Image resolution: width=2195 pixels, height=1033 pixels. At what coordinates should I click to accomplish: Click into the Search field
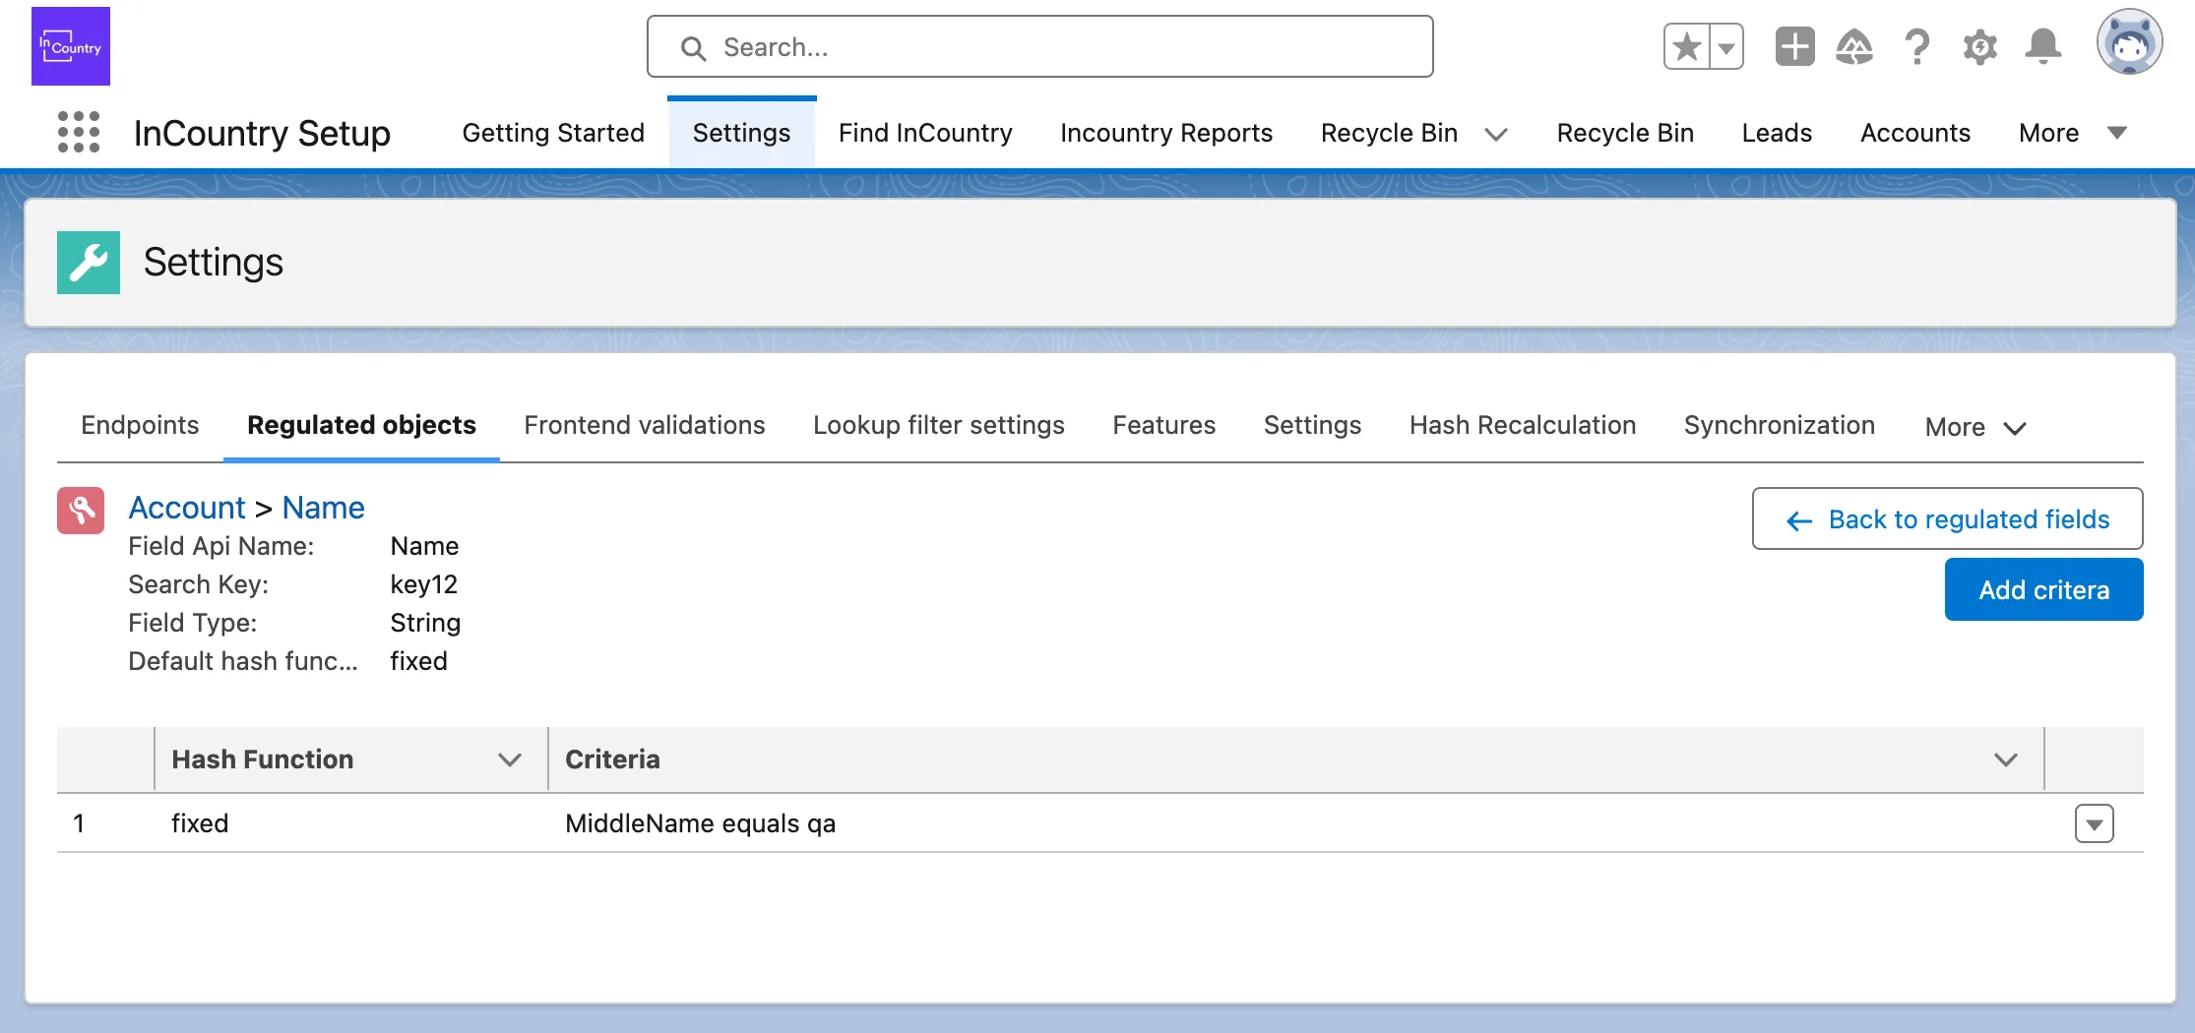[1039, 47]
